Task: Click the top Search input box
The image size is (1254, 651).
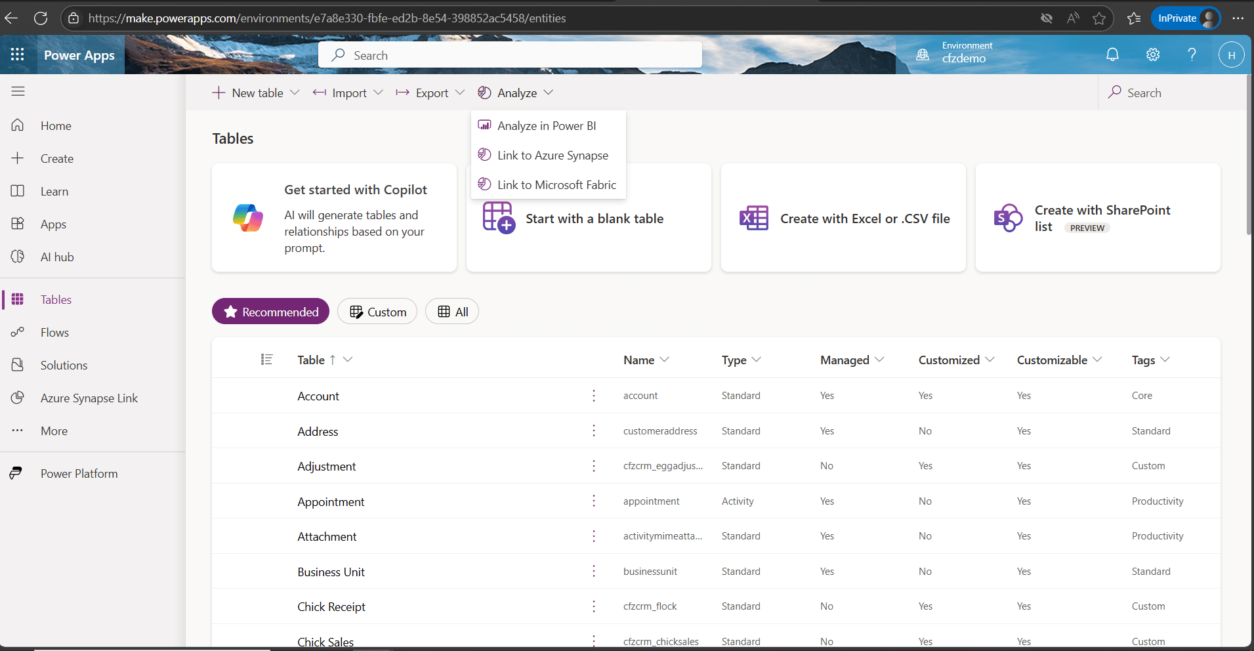Action: coord(510,56)
